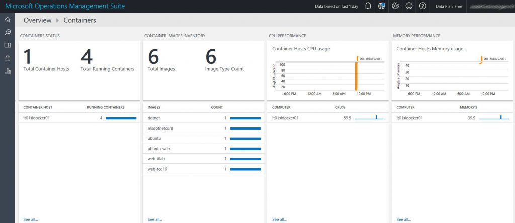Image resolution: width=515 pixels, height=223 pixels.
Task: Open Log Search magnifier icon in sidebar
Action: click(7, 32)
